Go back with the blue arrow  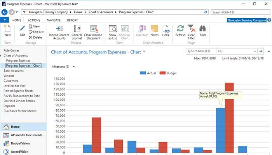4,12
